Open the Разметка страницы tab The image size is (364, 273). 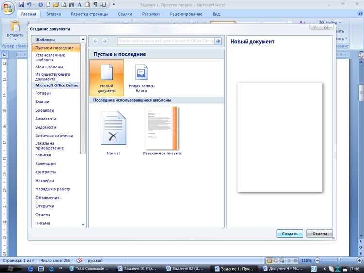tap(89, 14)
